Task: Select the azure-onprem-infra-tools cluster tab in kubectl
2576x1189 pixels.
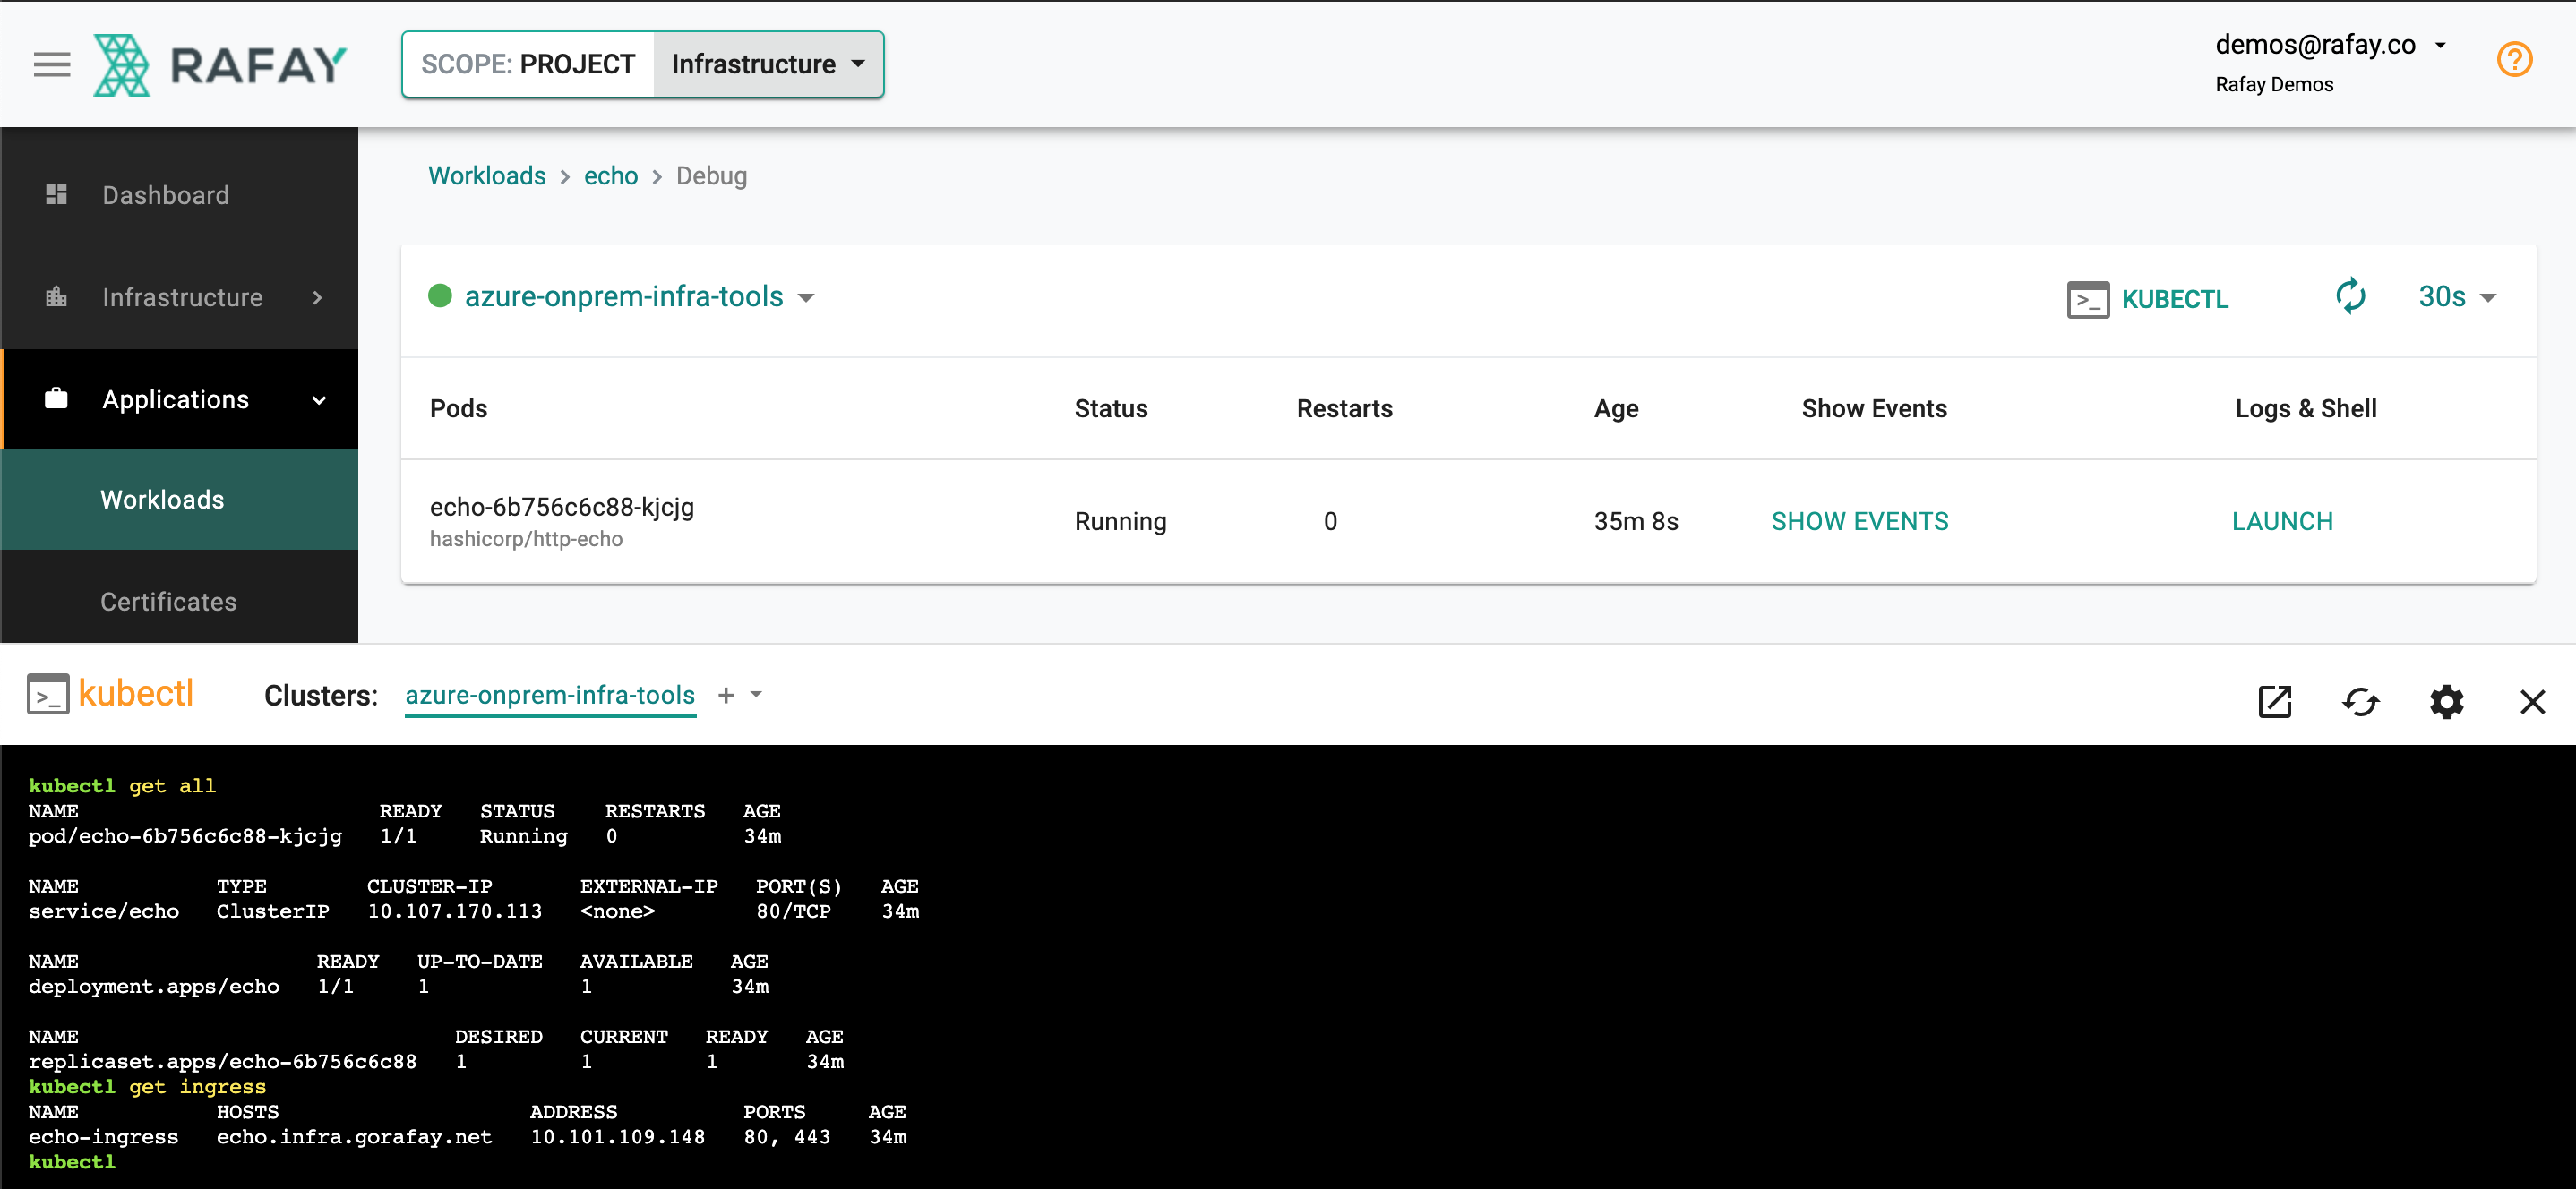Action: [x=550, y=695]
